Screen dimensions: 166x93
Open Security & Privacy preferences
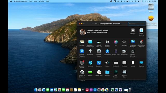133,51
